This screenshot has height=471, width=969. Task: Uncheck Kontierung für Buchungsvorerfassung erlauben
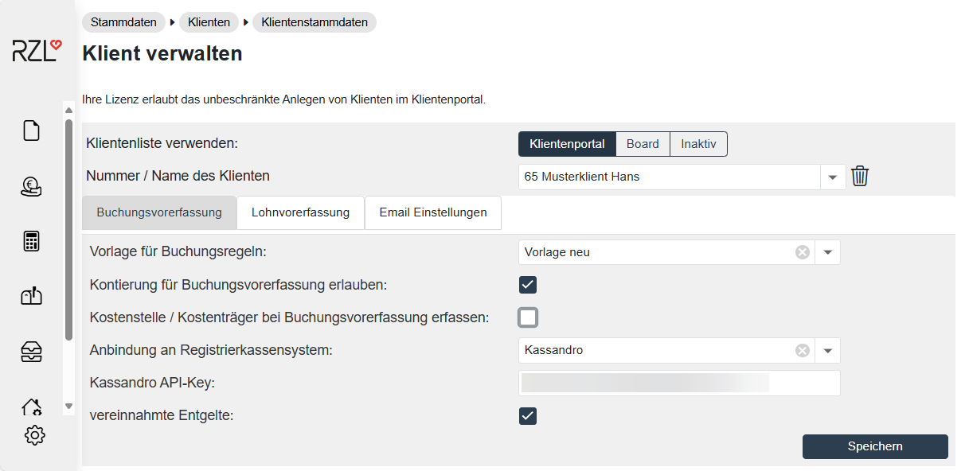point(528,285)
